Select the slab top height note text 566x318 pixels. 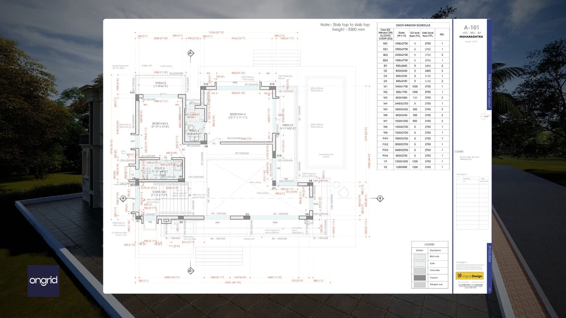tap(345, 27)
